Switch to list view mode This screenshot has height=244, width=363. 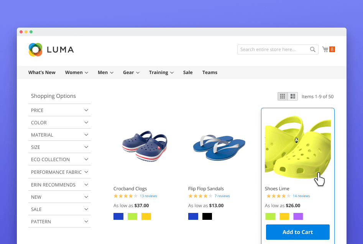(x=293, y=96)
